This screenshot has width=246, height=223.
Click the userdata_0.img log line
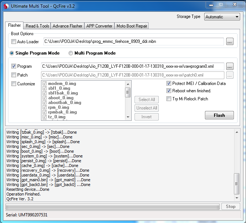48,175
